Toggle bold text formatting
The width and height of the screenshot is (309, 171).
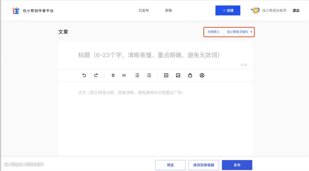[113, 75]
